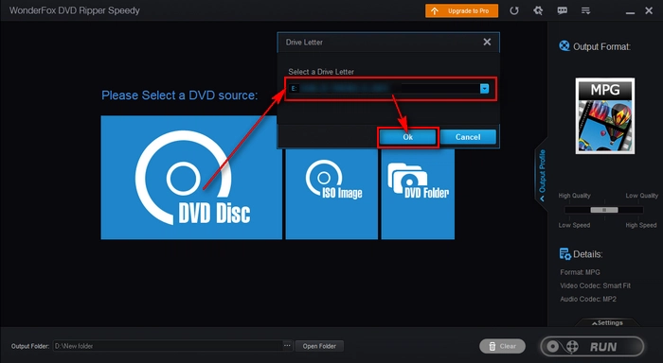Viewport: 663px width, 363px height.
Task: Collapse the Output Profile side tab
Action: (x=542, y=174)
